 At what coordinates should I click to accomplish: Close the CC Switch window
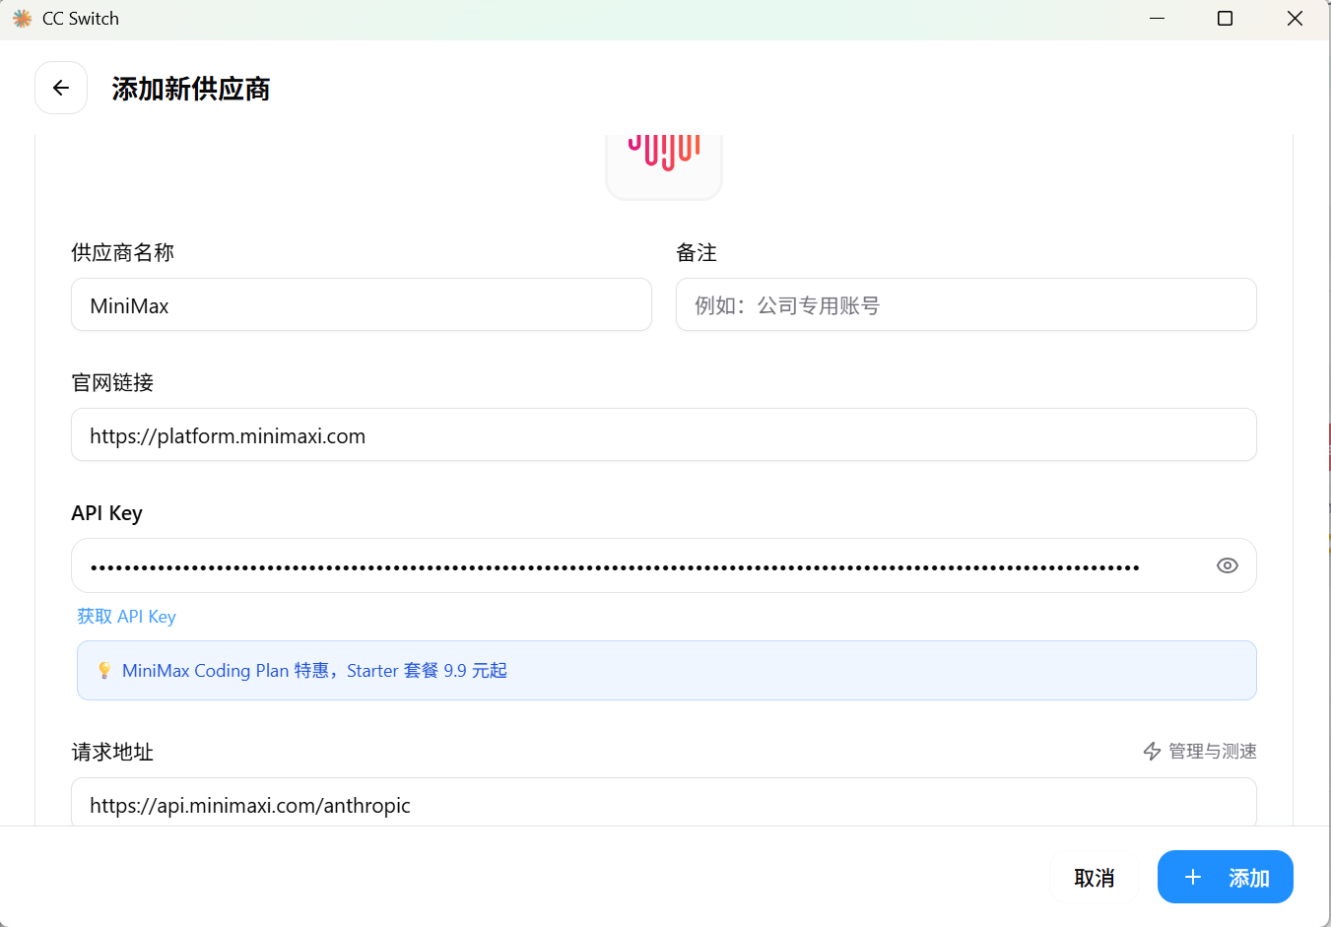point(1295,19)
